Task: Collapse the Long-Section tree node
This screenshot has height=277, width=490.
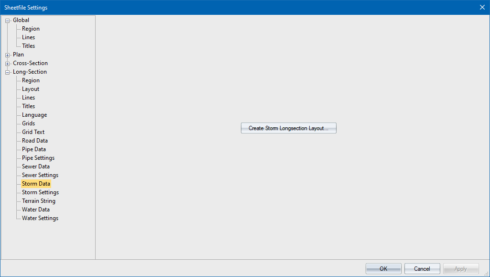Action: point(8,72)
